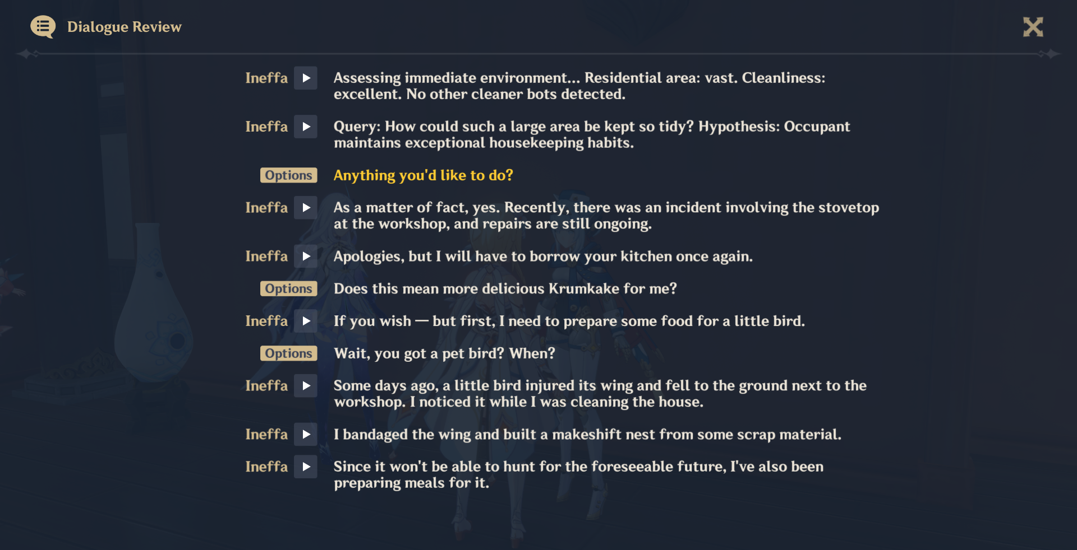Screen dimensions: 1077x550
Task: Play the "Some days ago, a little bird" line
Action: (306, 386)
